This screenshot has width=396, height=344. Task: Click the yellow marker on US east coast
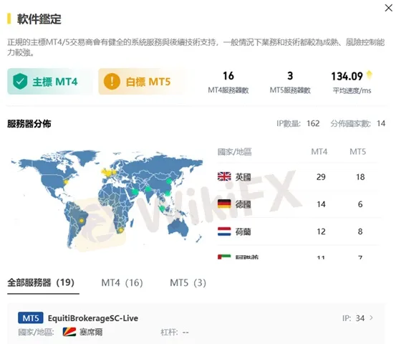pyautogui.click(x=66, y=181)
